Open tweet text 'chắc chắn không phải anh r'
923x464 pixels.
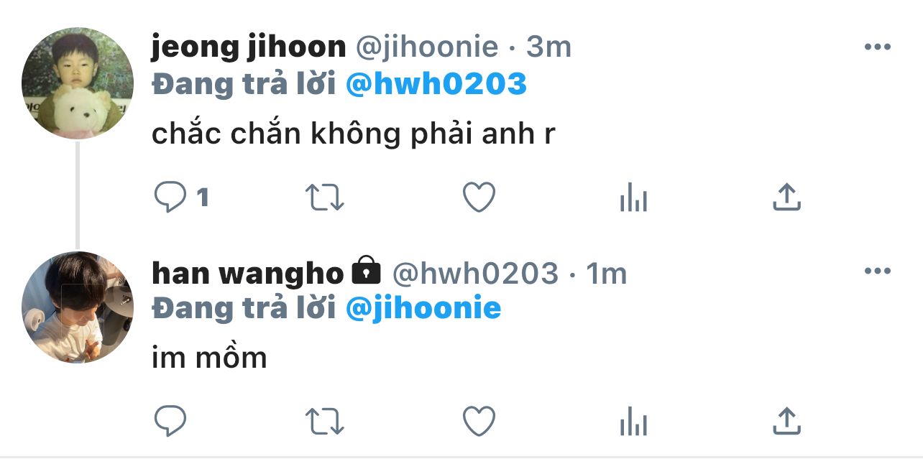click(x=354, y=134)
